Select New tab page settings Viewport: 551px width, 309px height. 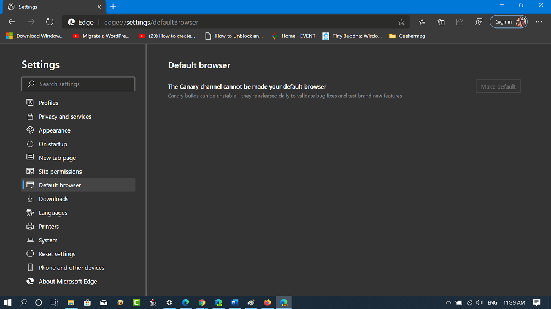pos(78,158)
